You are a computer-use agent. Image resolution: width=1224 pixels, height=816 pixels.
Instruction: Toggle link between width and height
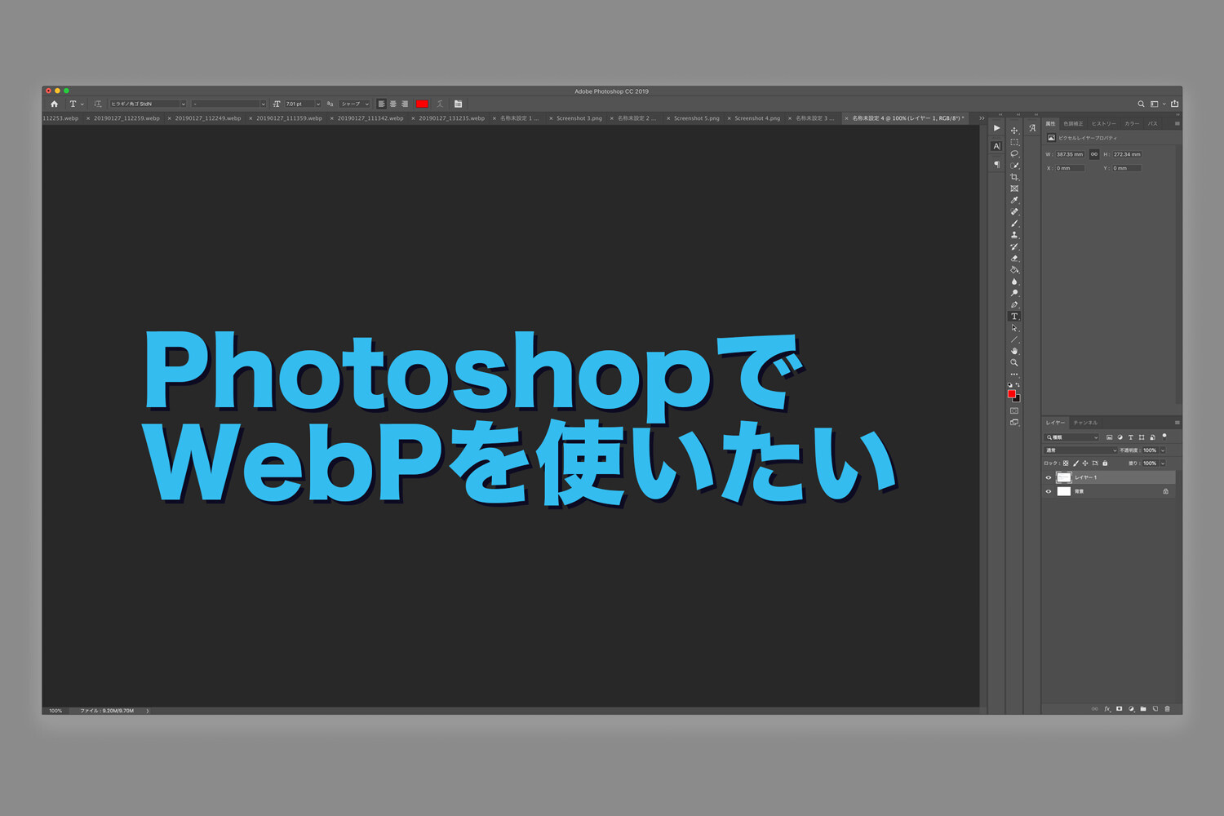pyautogui.click(x=1094, y=154)
